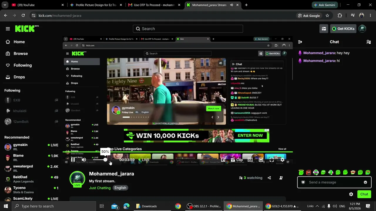The image size is (376, 211).
Task: Switch to the YouTube browser tab
Action: tap(37, 5)
